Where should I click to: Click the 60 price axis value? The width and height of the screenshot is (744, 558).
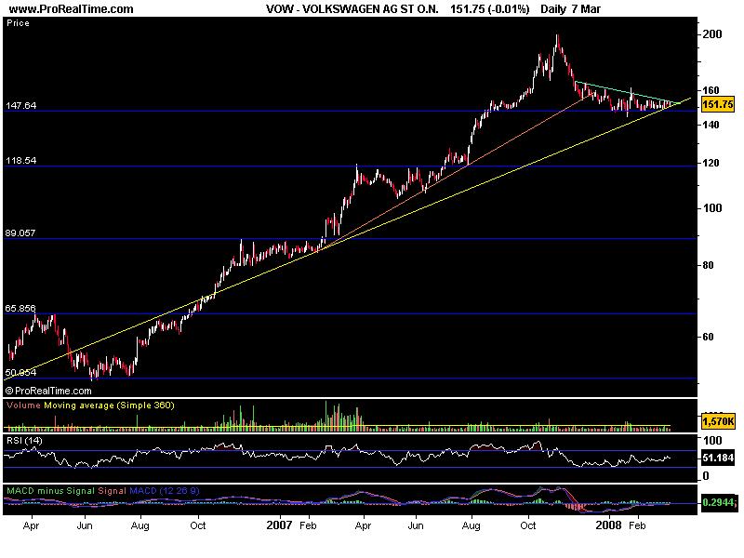coord(708,337)
